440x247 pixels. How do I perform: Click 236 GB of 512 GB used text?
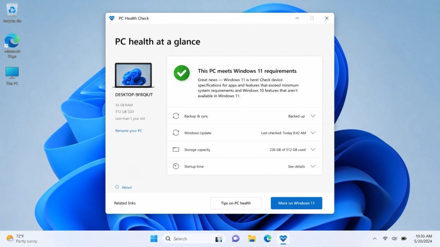[x=287, y=150]
